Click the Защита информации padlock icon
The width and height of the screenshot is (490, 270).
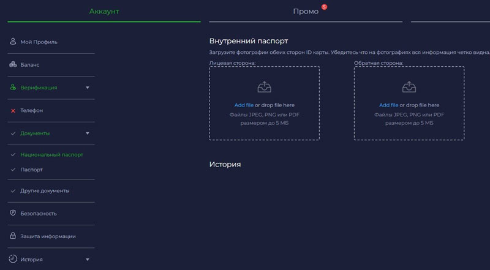pyautogui.click(x=13, y=236)
